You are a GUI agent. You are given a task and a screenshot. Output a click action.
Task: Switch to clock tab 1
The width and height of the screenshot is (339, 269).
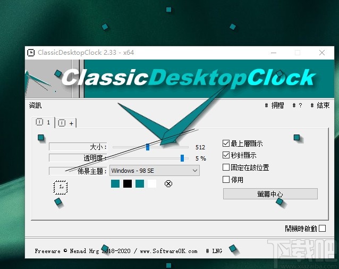point(43,122)
